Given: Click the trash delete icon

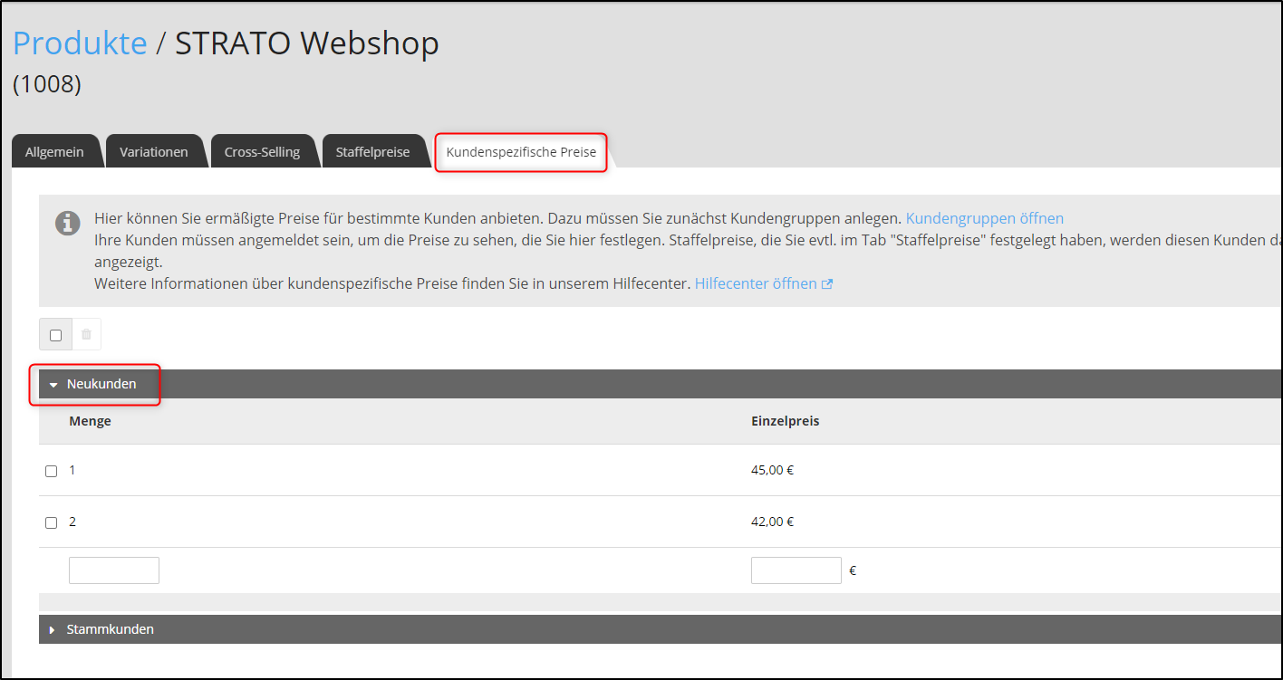Looking at the screenshot, I should pos(86,333).
